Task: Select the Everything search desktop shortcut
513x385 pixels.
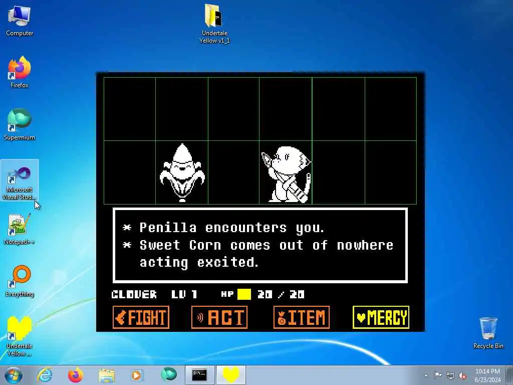Action: (x=20, y=281)
